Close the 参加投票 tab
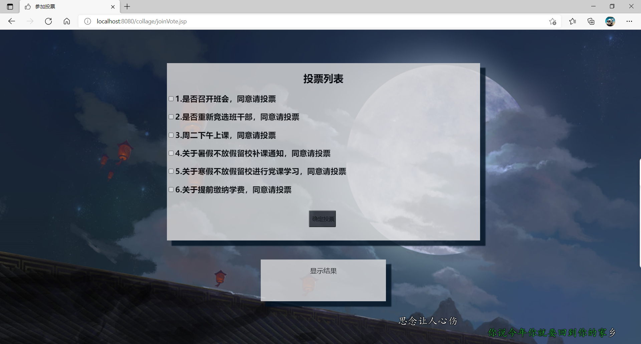The height and width of the screenshot is (344, 641). tap(113, 7)
